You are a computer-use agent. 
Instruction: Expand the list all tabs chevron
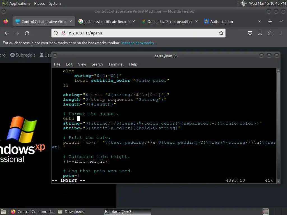[x=281, y=22]
